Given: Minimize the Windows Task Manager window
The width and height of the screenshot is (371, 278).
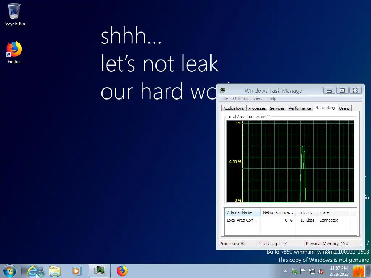Looking at the screenshot, I should [x=329, y=90].
